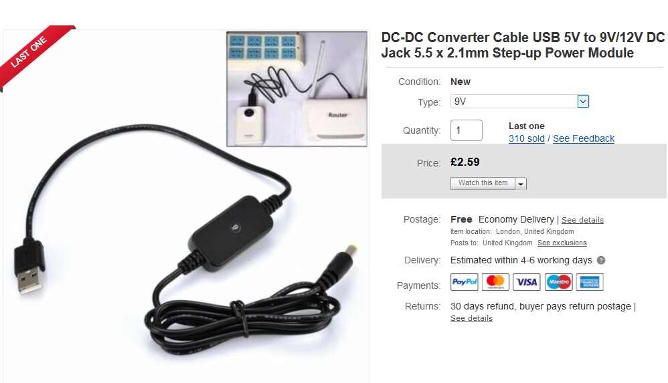Expand the Watch this item arrow menu
Image resolution: width=668 pixels, height=383 pixels.
click(x=521, y=183)
